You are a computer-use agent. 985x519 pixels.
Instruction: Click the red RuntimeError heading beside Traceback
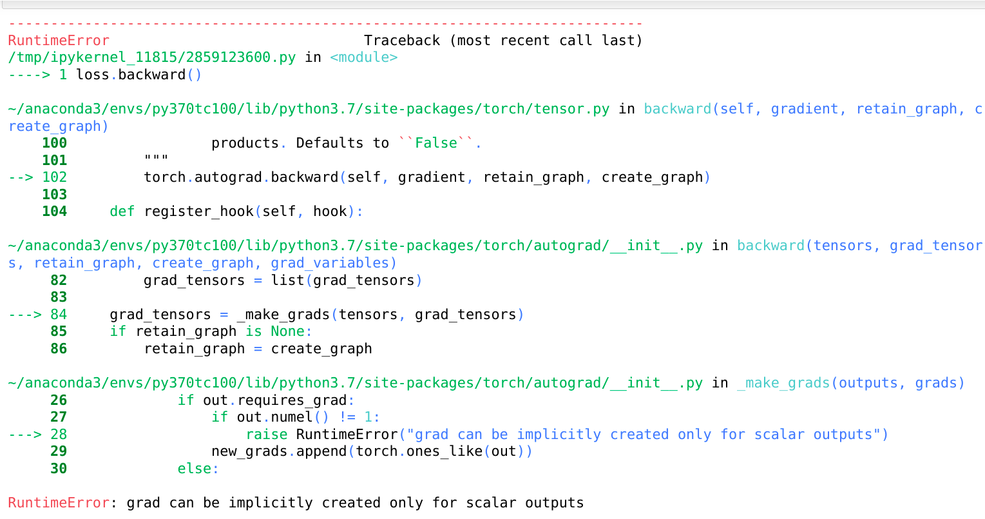click(59, 41)
